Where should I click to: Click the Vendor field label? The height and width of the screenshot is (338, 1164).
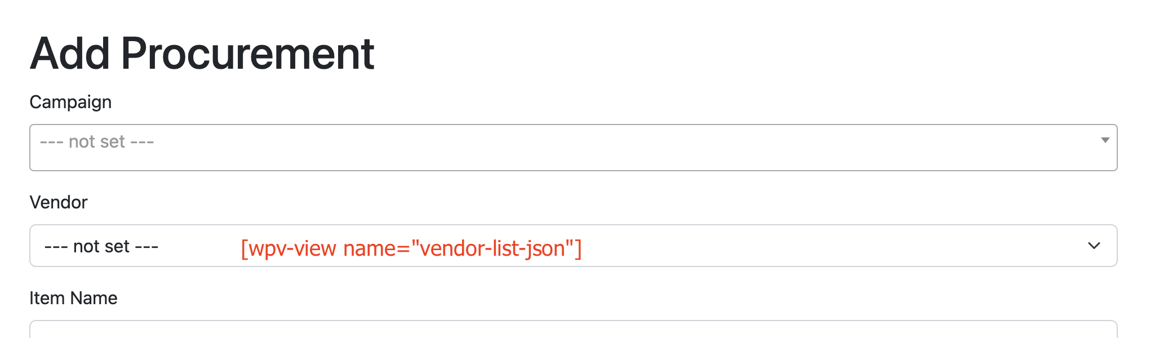59,202
